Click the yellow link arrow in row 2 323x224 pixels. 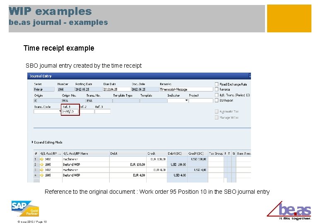point(42,165)
